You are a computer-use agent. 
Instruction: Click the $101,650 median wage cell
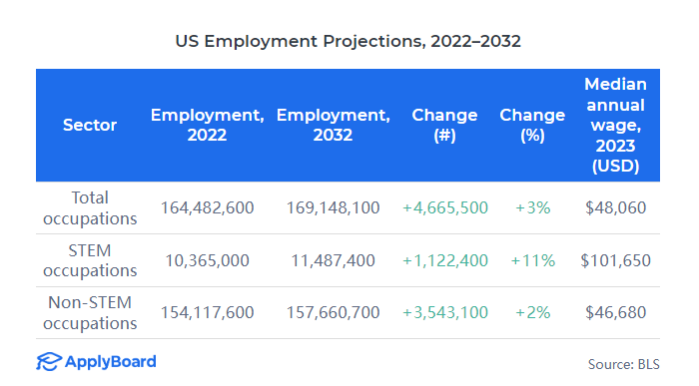pyautogui.click(x=616, y=260)
